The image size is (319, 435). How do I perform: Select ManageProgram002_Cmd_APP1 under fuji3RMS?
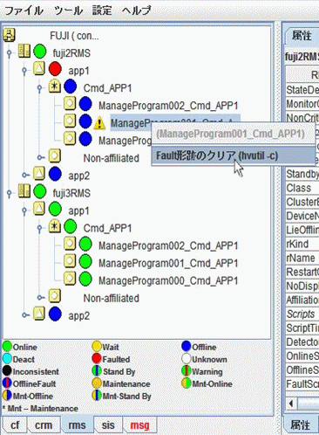pos(168,245)
